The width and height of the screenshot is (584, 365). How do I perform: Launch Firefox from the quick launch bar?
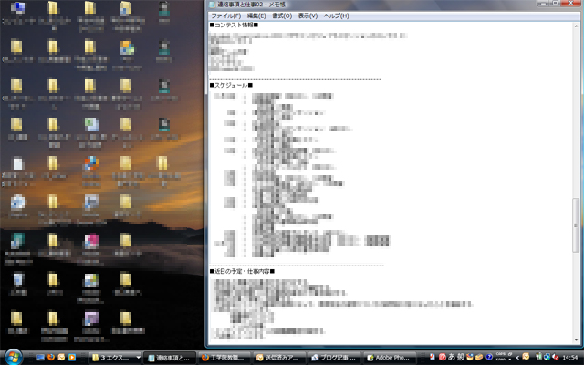pos(51,357)
